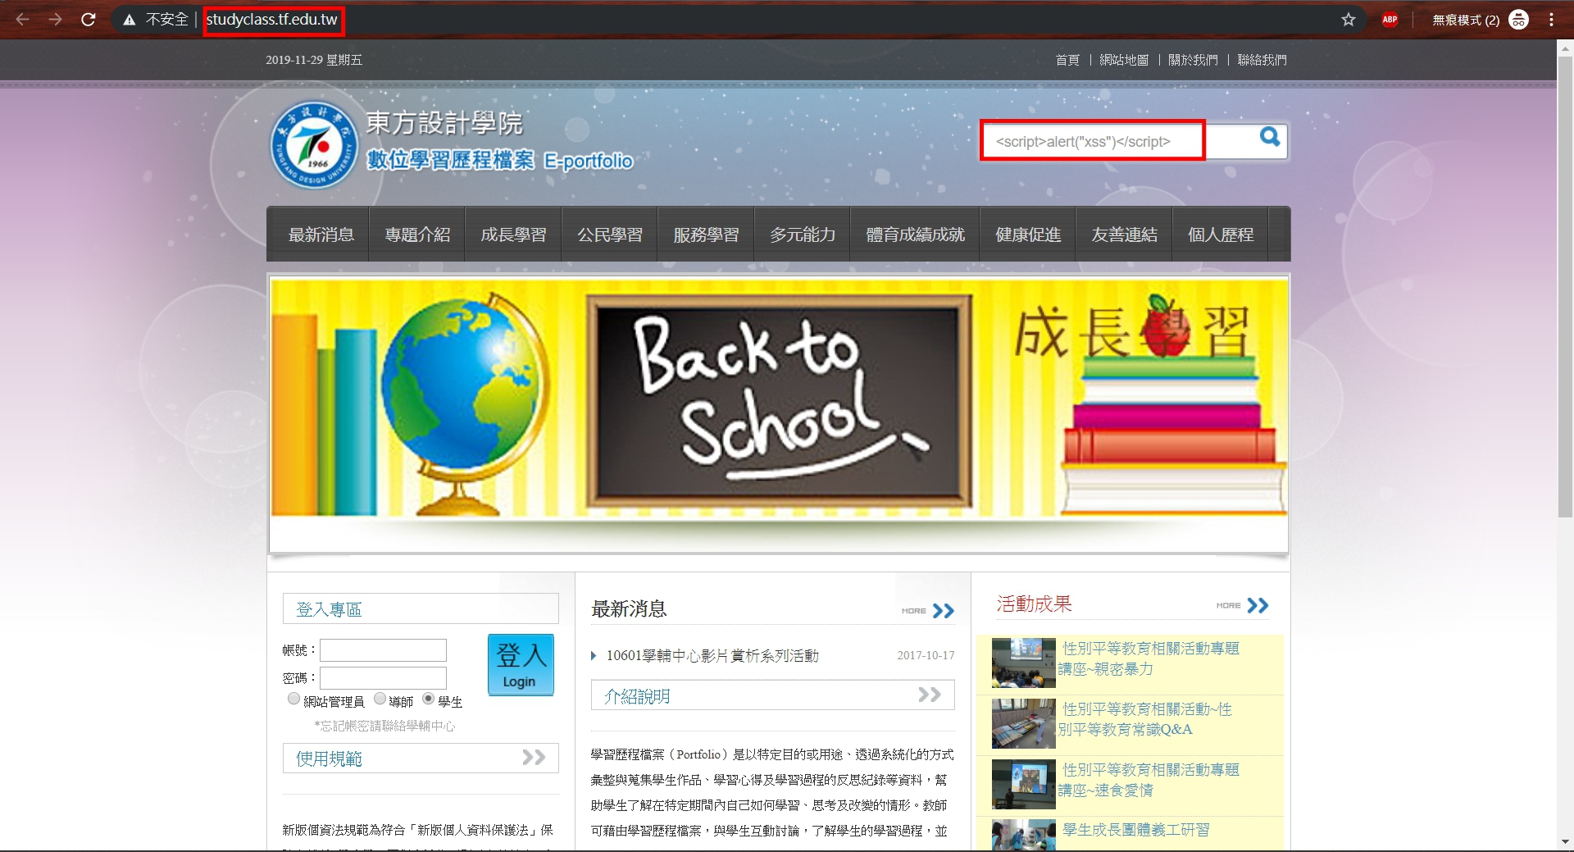The image size is (1574, 852).
Task: Click MORE arrows beside 活動成果
Action: (1243, 606)
